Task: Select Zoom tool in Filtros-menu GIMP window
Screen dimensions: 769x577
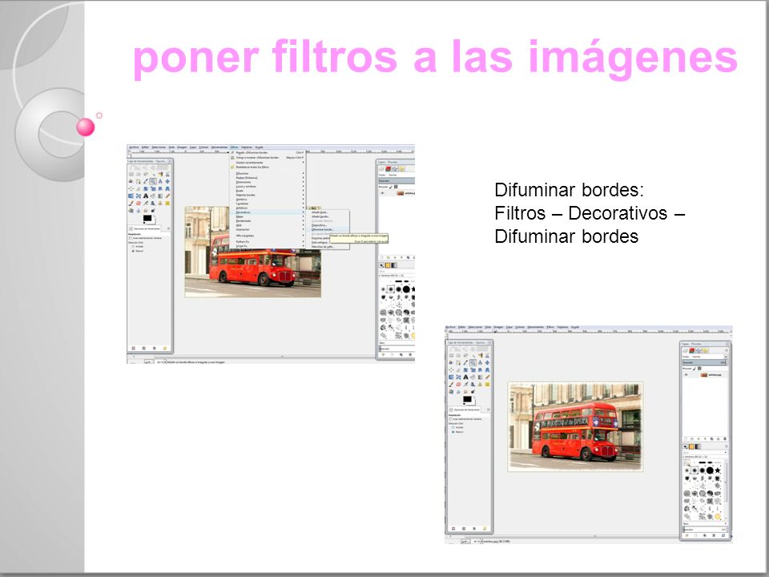Action: click(153, 181)
